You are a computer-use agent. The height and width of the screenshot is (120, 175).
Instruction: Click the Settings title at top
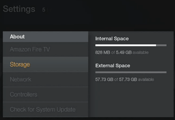tap(19, 9)
